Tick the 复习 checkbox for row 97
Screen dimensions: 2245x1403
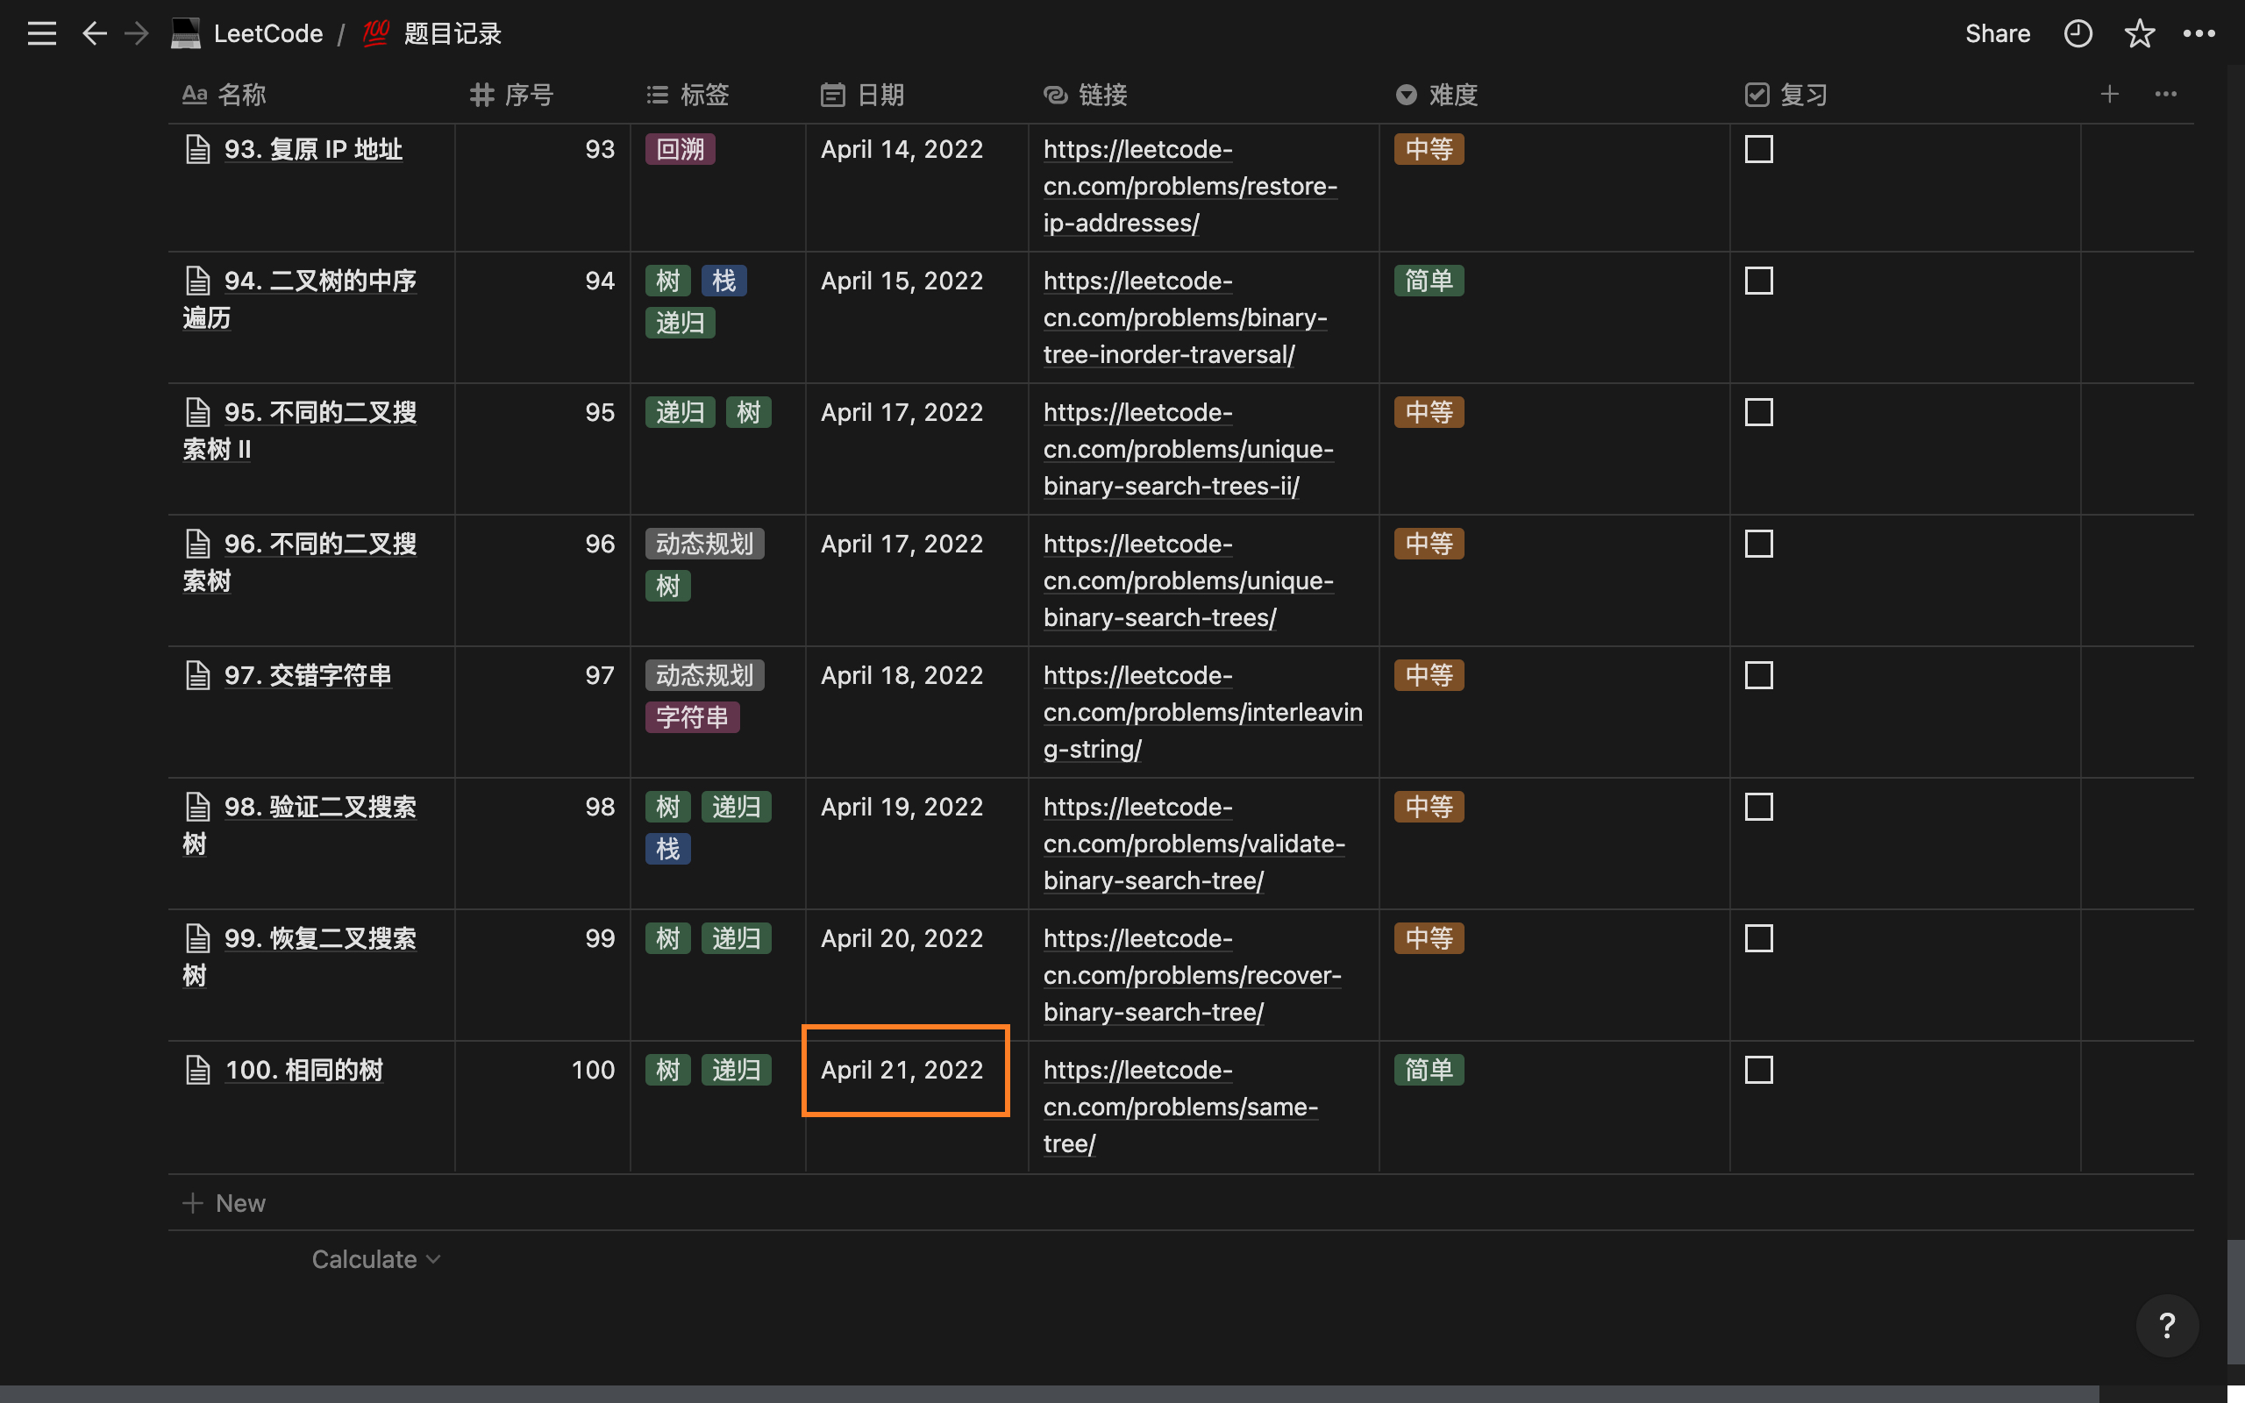(1759, 675)
